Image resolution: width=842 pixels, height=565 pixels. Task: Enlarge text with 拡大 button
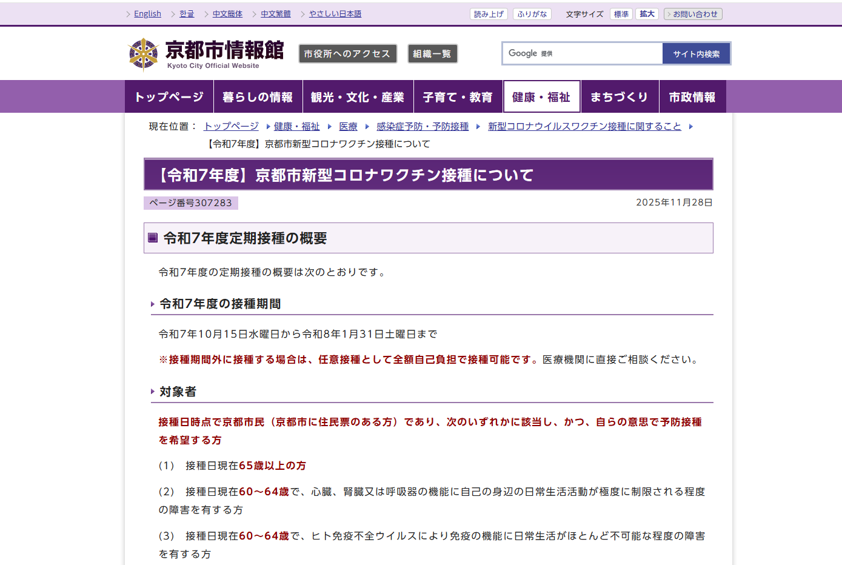[647, 14]
